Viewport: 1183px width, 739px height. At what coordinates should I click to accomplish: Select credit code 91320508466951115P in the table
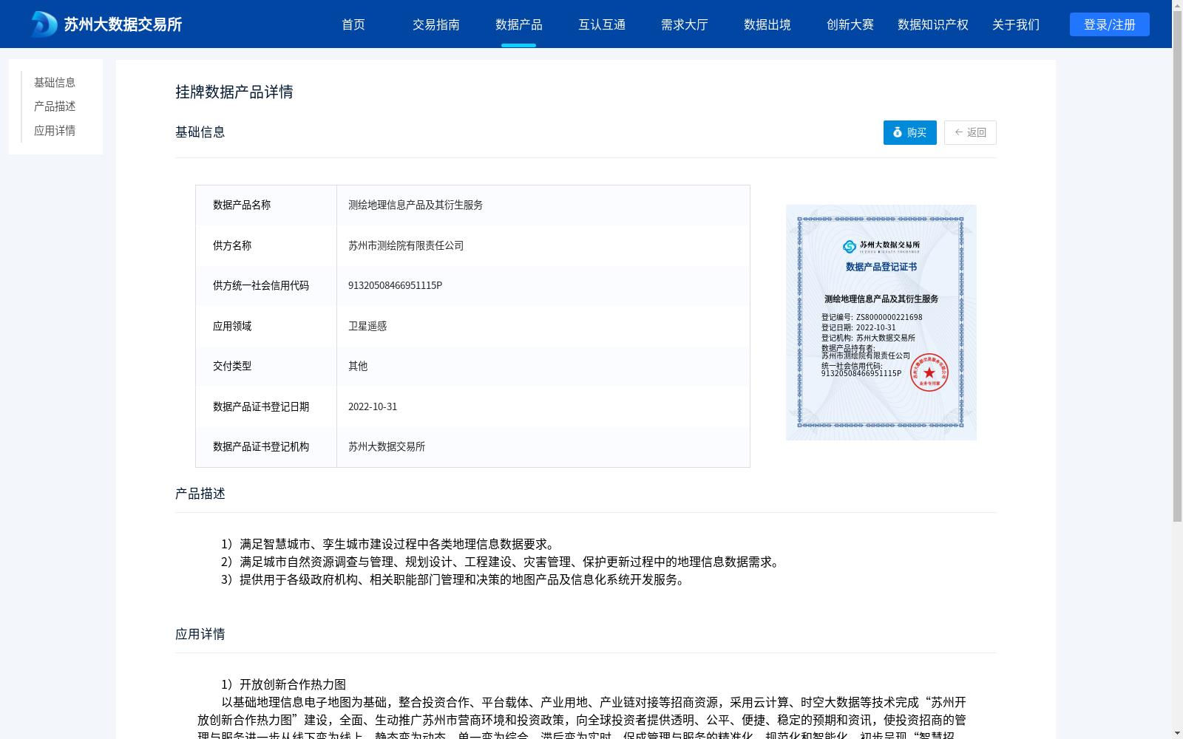pos(396,285)
